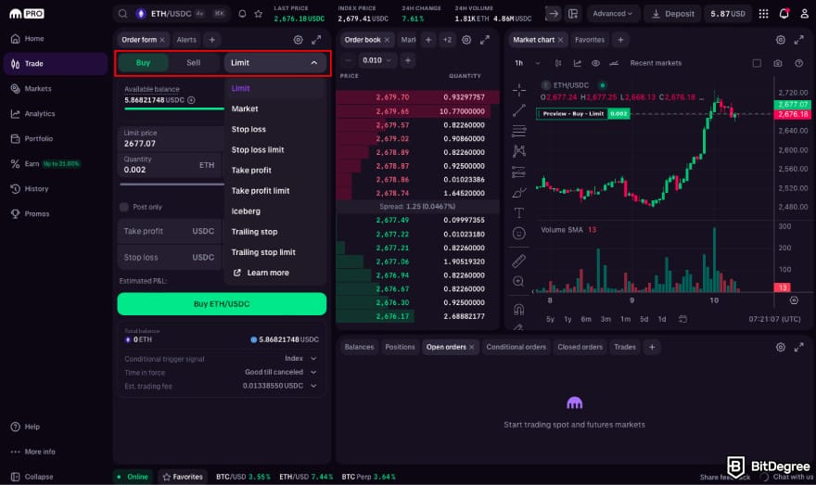Collapse the Limit order type dropdown
The height and width of the screenshot is (485, 816).
275,62
